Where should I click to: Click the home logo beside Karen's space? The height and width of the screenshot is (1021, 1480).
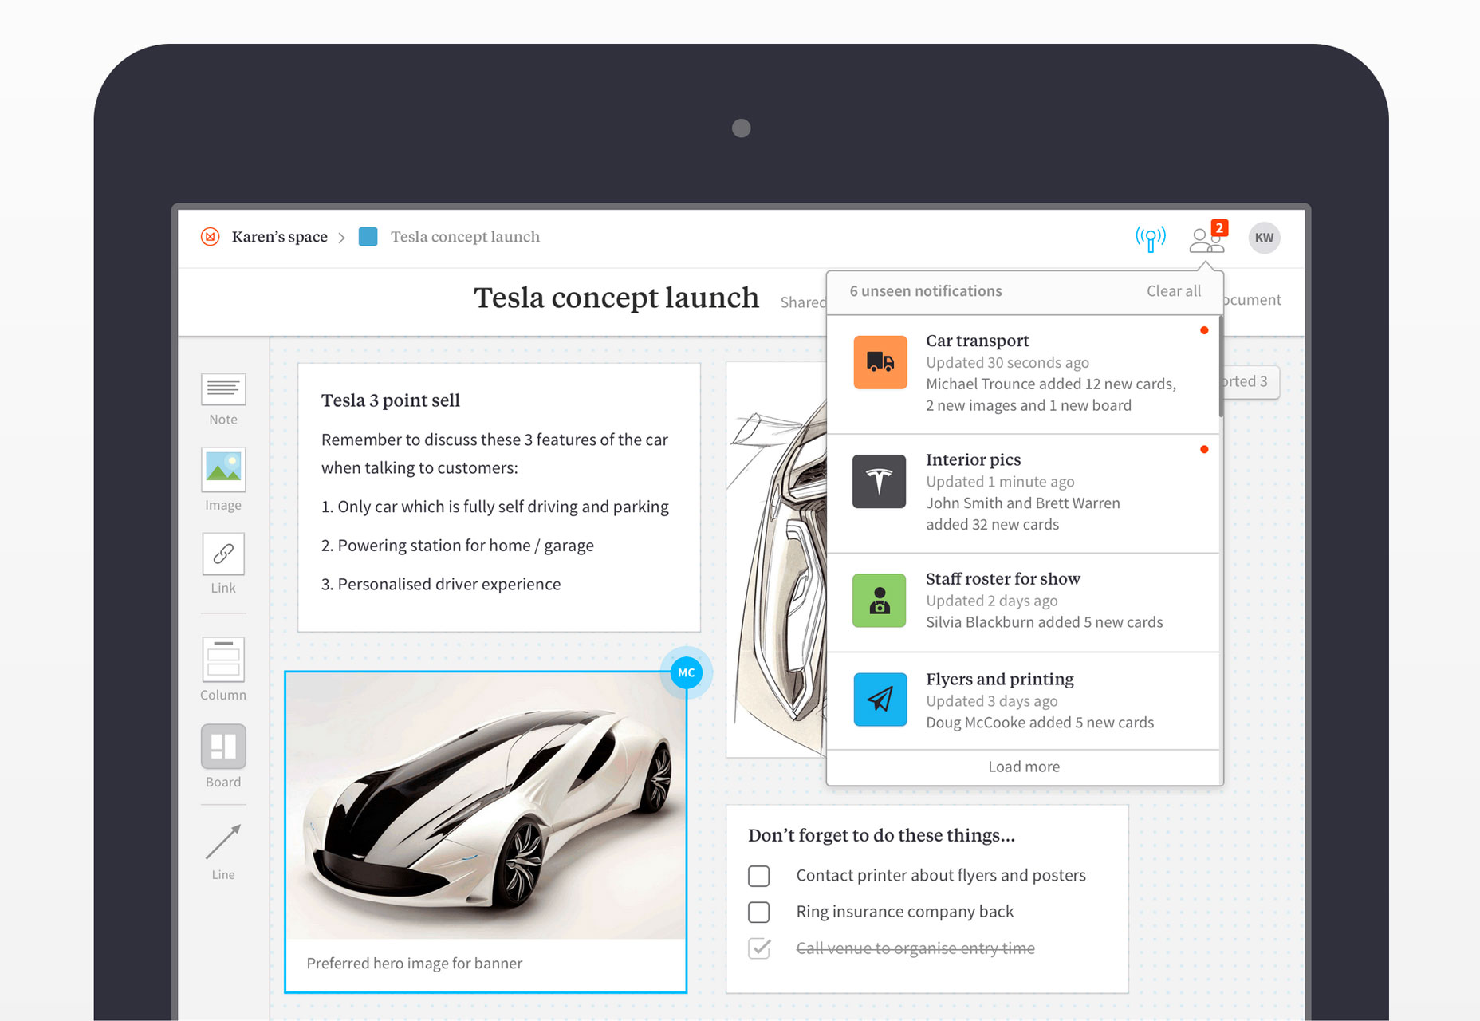[x=211, y=236]
